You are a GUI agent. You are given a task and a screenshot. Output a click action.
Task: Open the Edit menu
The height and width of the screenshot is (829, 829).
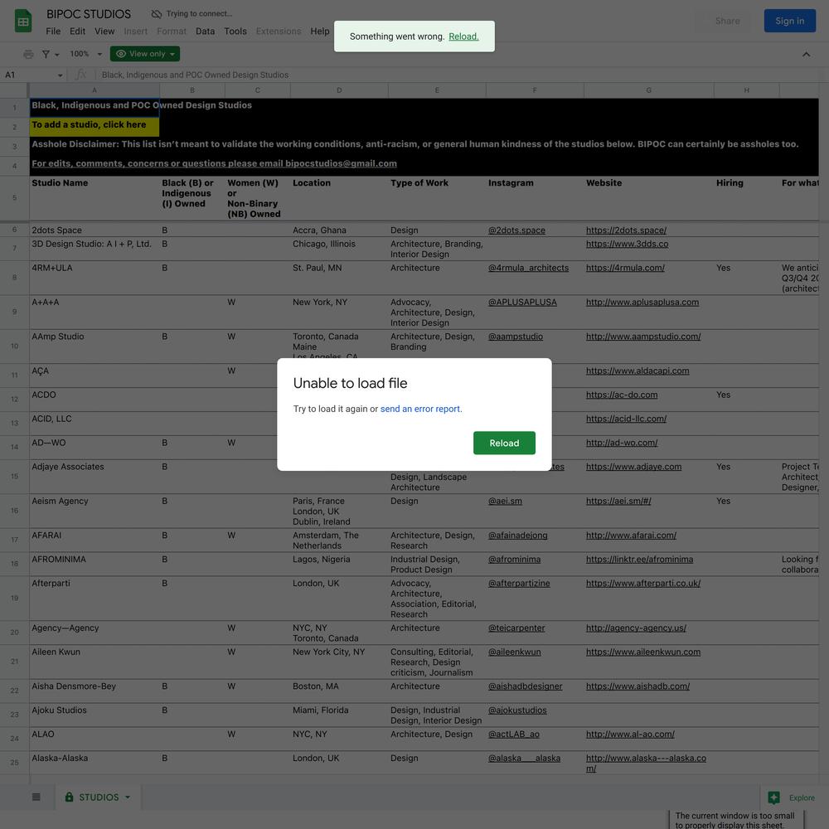77,32
